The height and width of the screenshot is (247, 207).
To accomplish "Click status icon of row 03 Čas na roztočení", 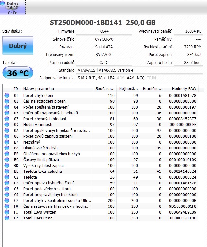I will [7, 101].
